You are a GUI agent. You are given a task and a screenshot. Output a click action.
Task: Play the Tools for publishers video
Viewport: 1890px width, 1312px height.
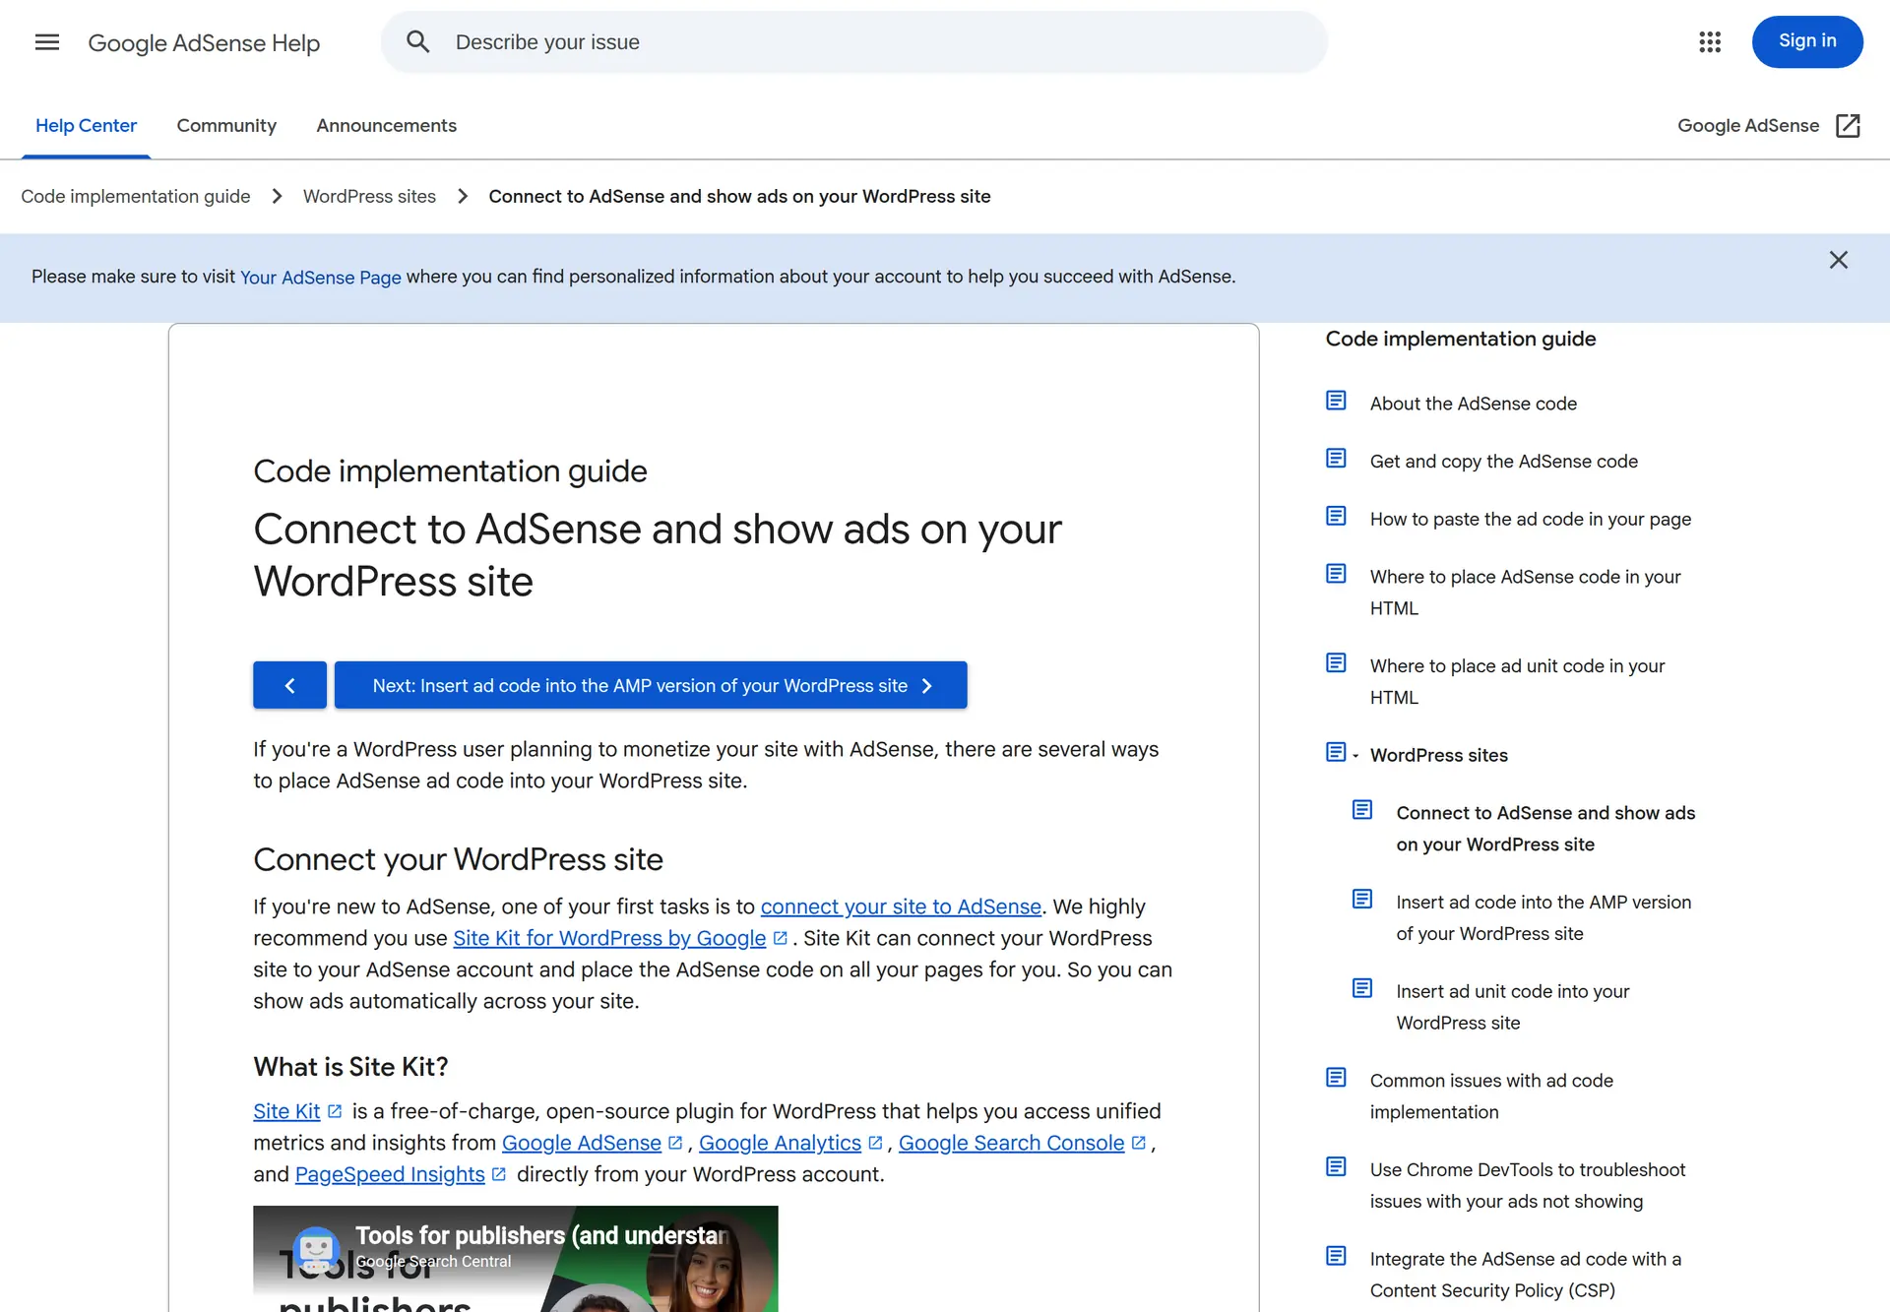516,1259
